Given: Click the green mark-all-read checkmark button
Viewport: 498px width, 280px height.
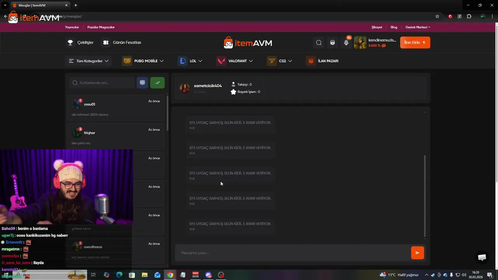Looking at the screenshot, I should [x=157, y=83].
